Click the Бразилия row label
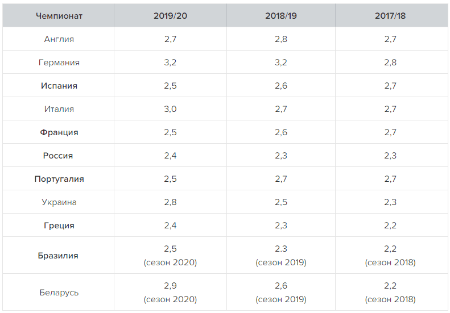 coord(59,256)
